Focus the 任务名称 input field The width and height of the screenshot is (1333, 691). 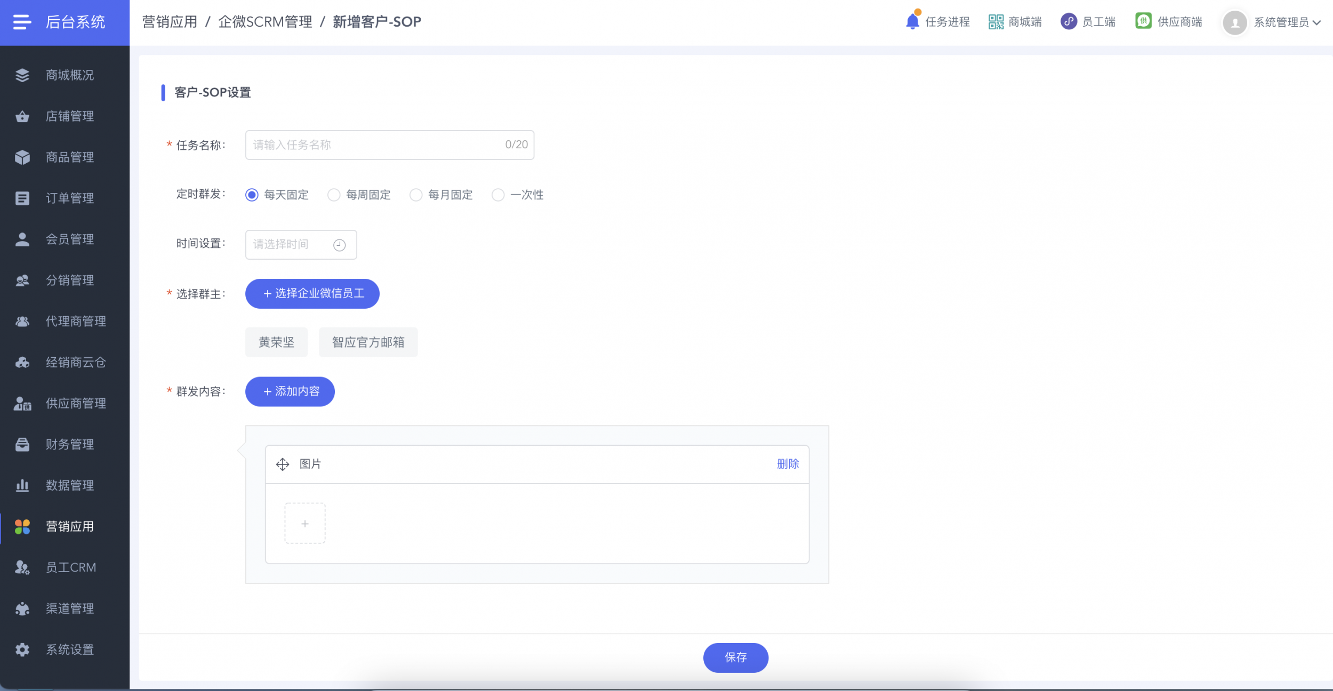pyautogui.click(x=390, y=145)
